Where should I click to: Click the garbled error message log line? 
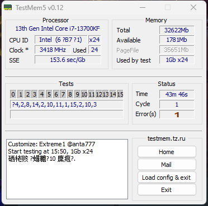tap(42, 159)
